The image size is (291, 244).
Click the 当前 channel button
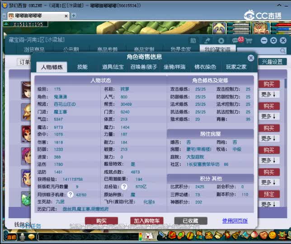[x=12, y=237]
